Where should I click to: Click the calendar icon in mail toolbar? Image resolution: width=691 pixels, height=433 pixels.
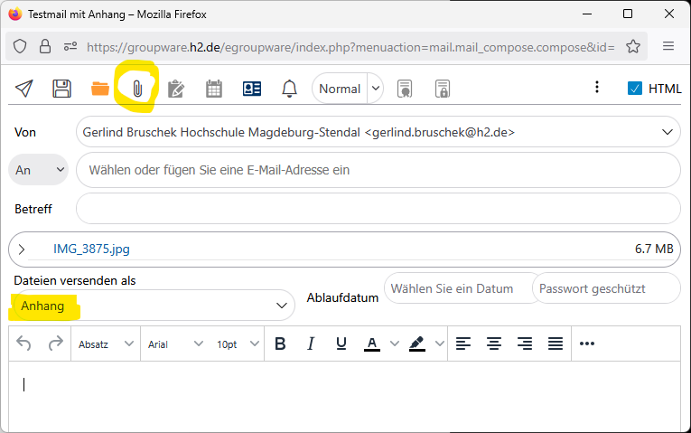(214, 89)
